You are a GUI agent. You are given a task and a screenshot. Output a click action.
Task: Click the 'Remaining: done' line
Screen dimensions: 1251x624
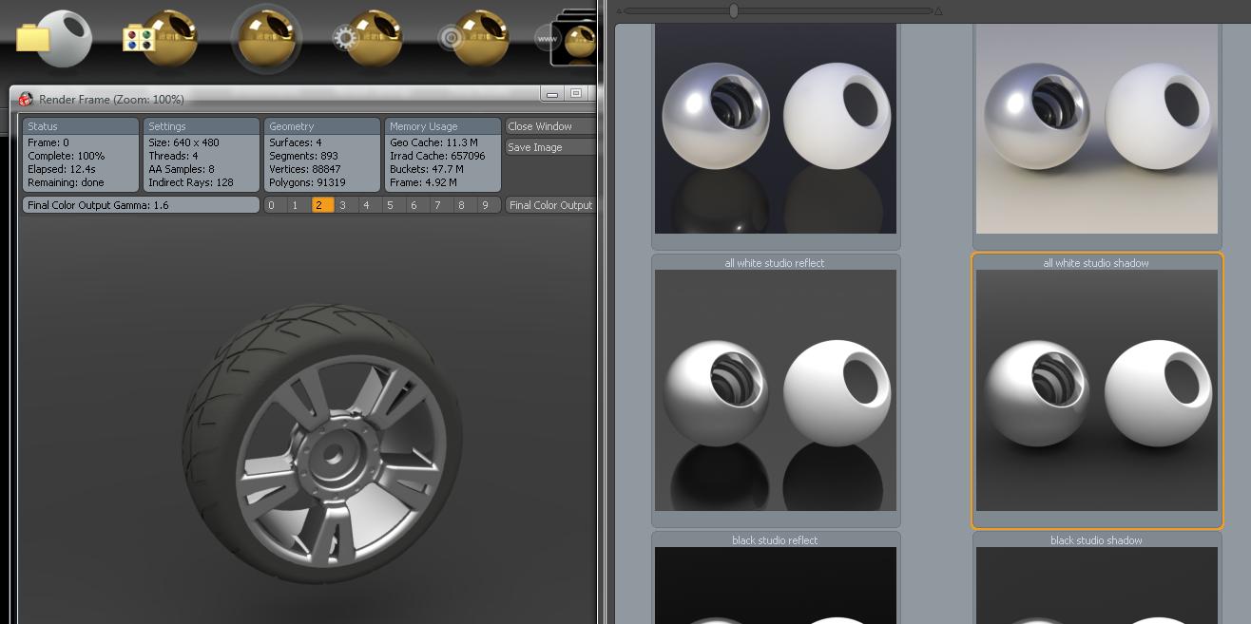(67, 182)
